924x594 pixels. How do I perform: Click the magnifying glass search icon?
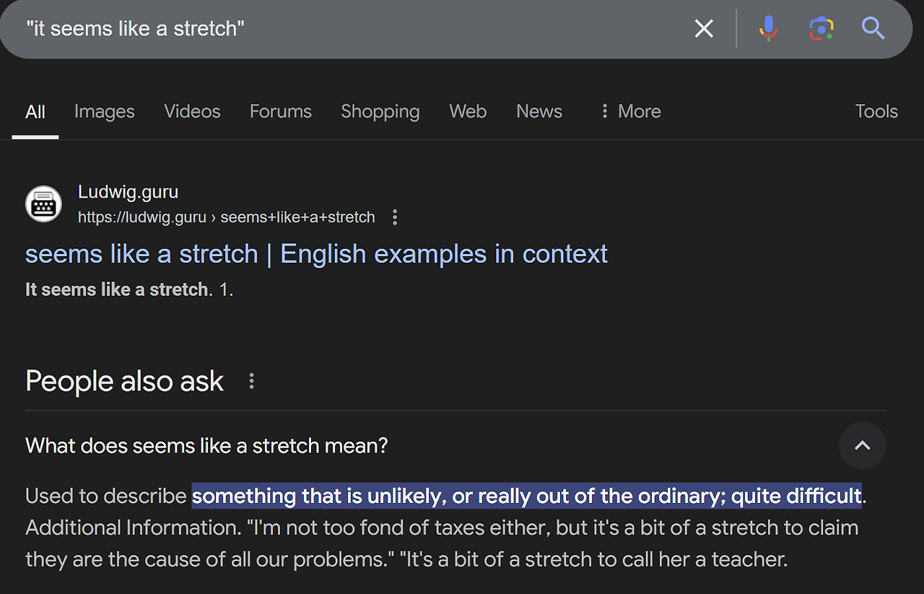point(873,29)
